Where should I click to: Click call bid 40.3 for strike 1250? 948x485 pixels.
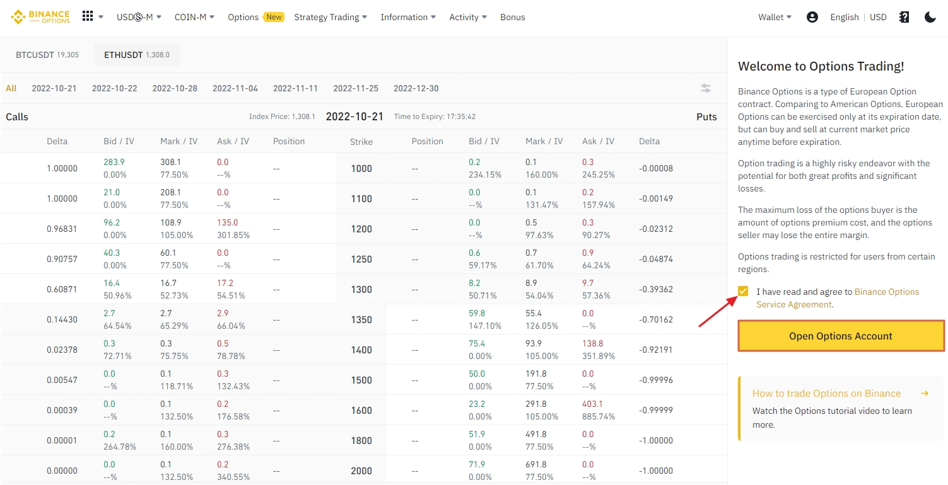pyautogui.click(x=112, y=253)
